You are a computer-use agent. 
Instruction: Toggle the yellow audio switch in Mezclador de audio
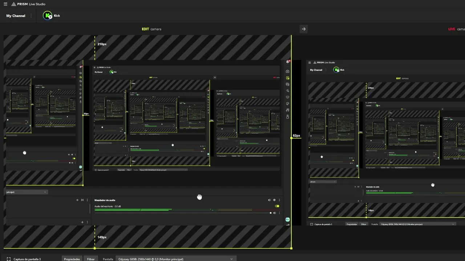click(277, 206)
